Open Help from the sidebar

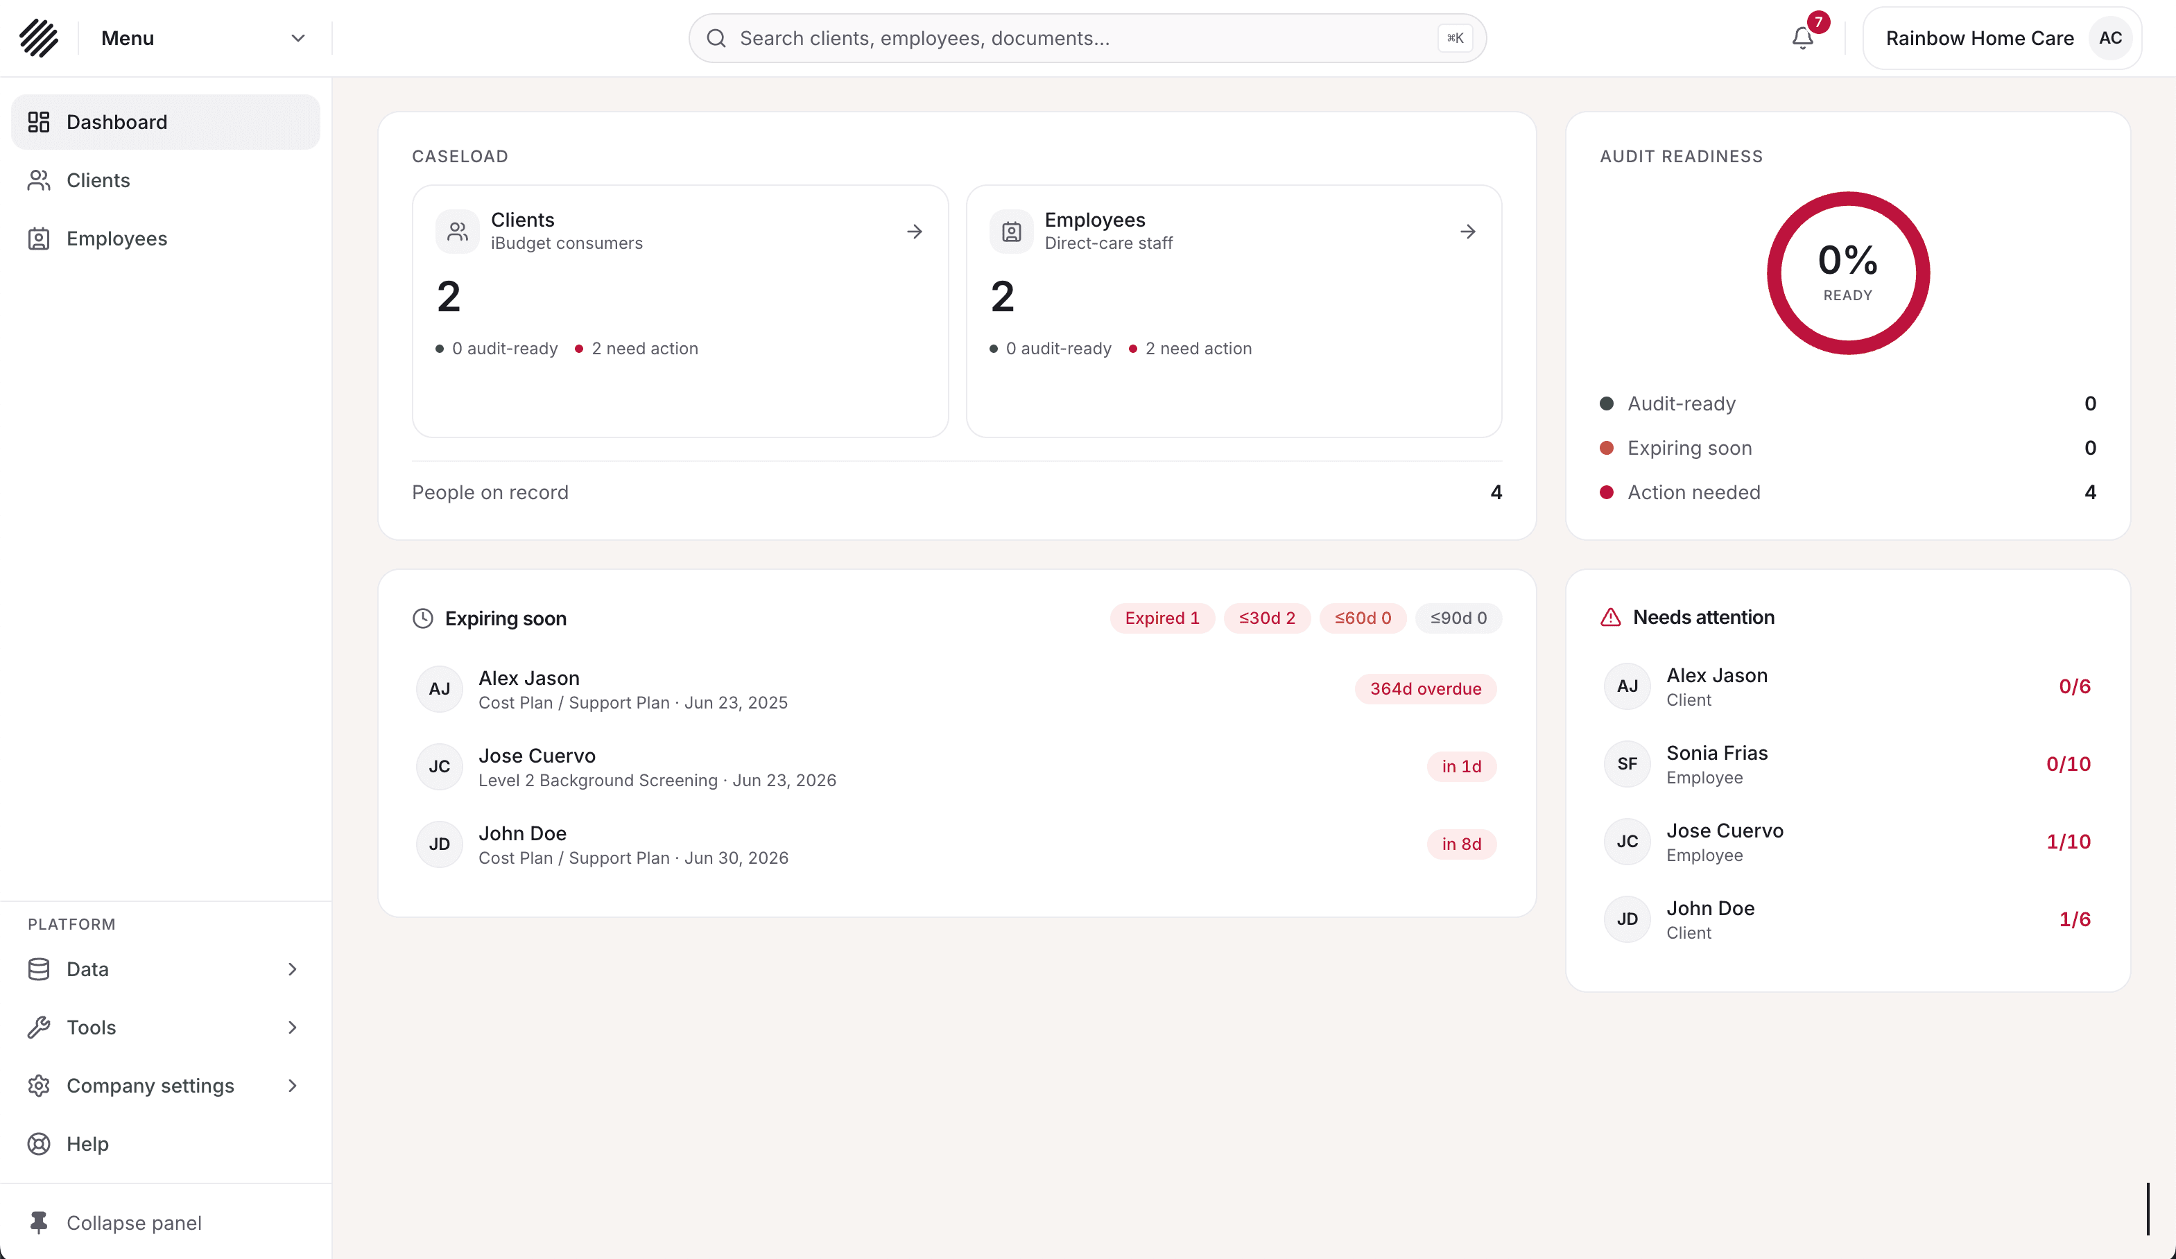point(166,1144)
